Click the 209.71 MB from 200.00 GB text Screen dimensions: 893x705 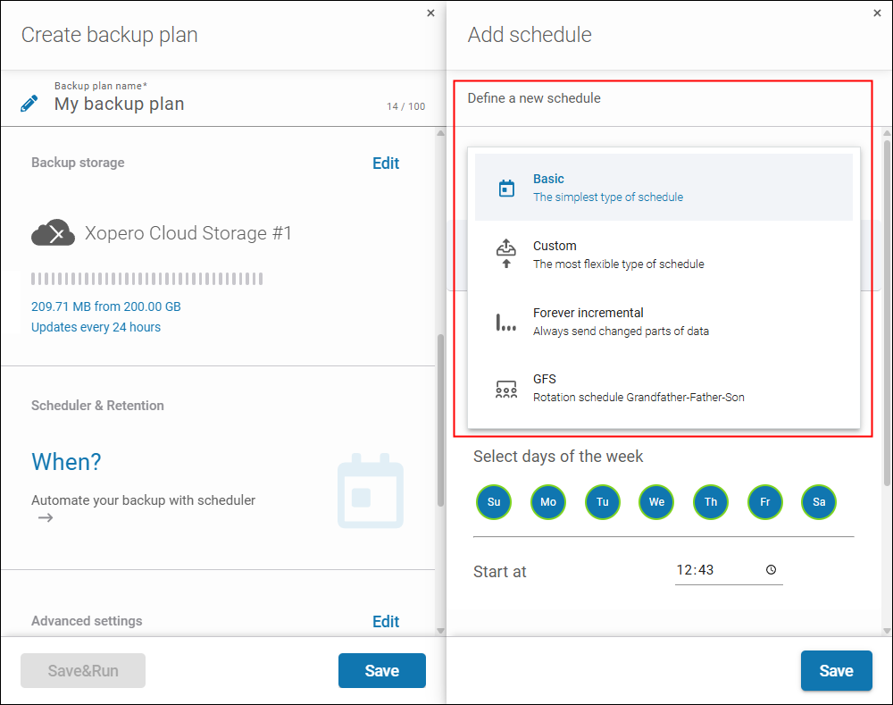click(106, 306)
